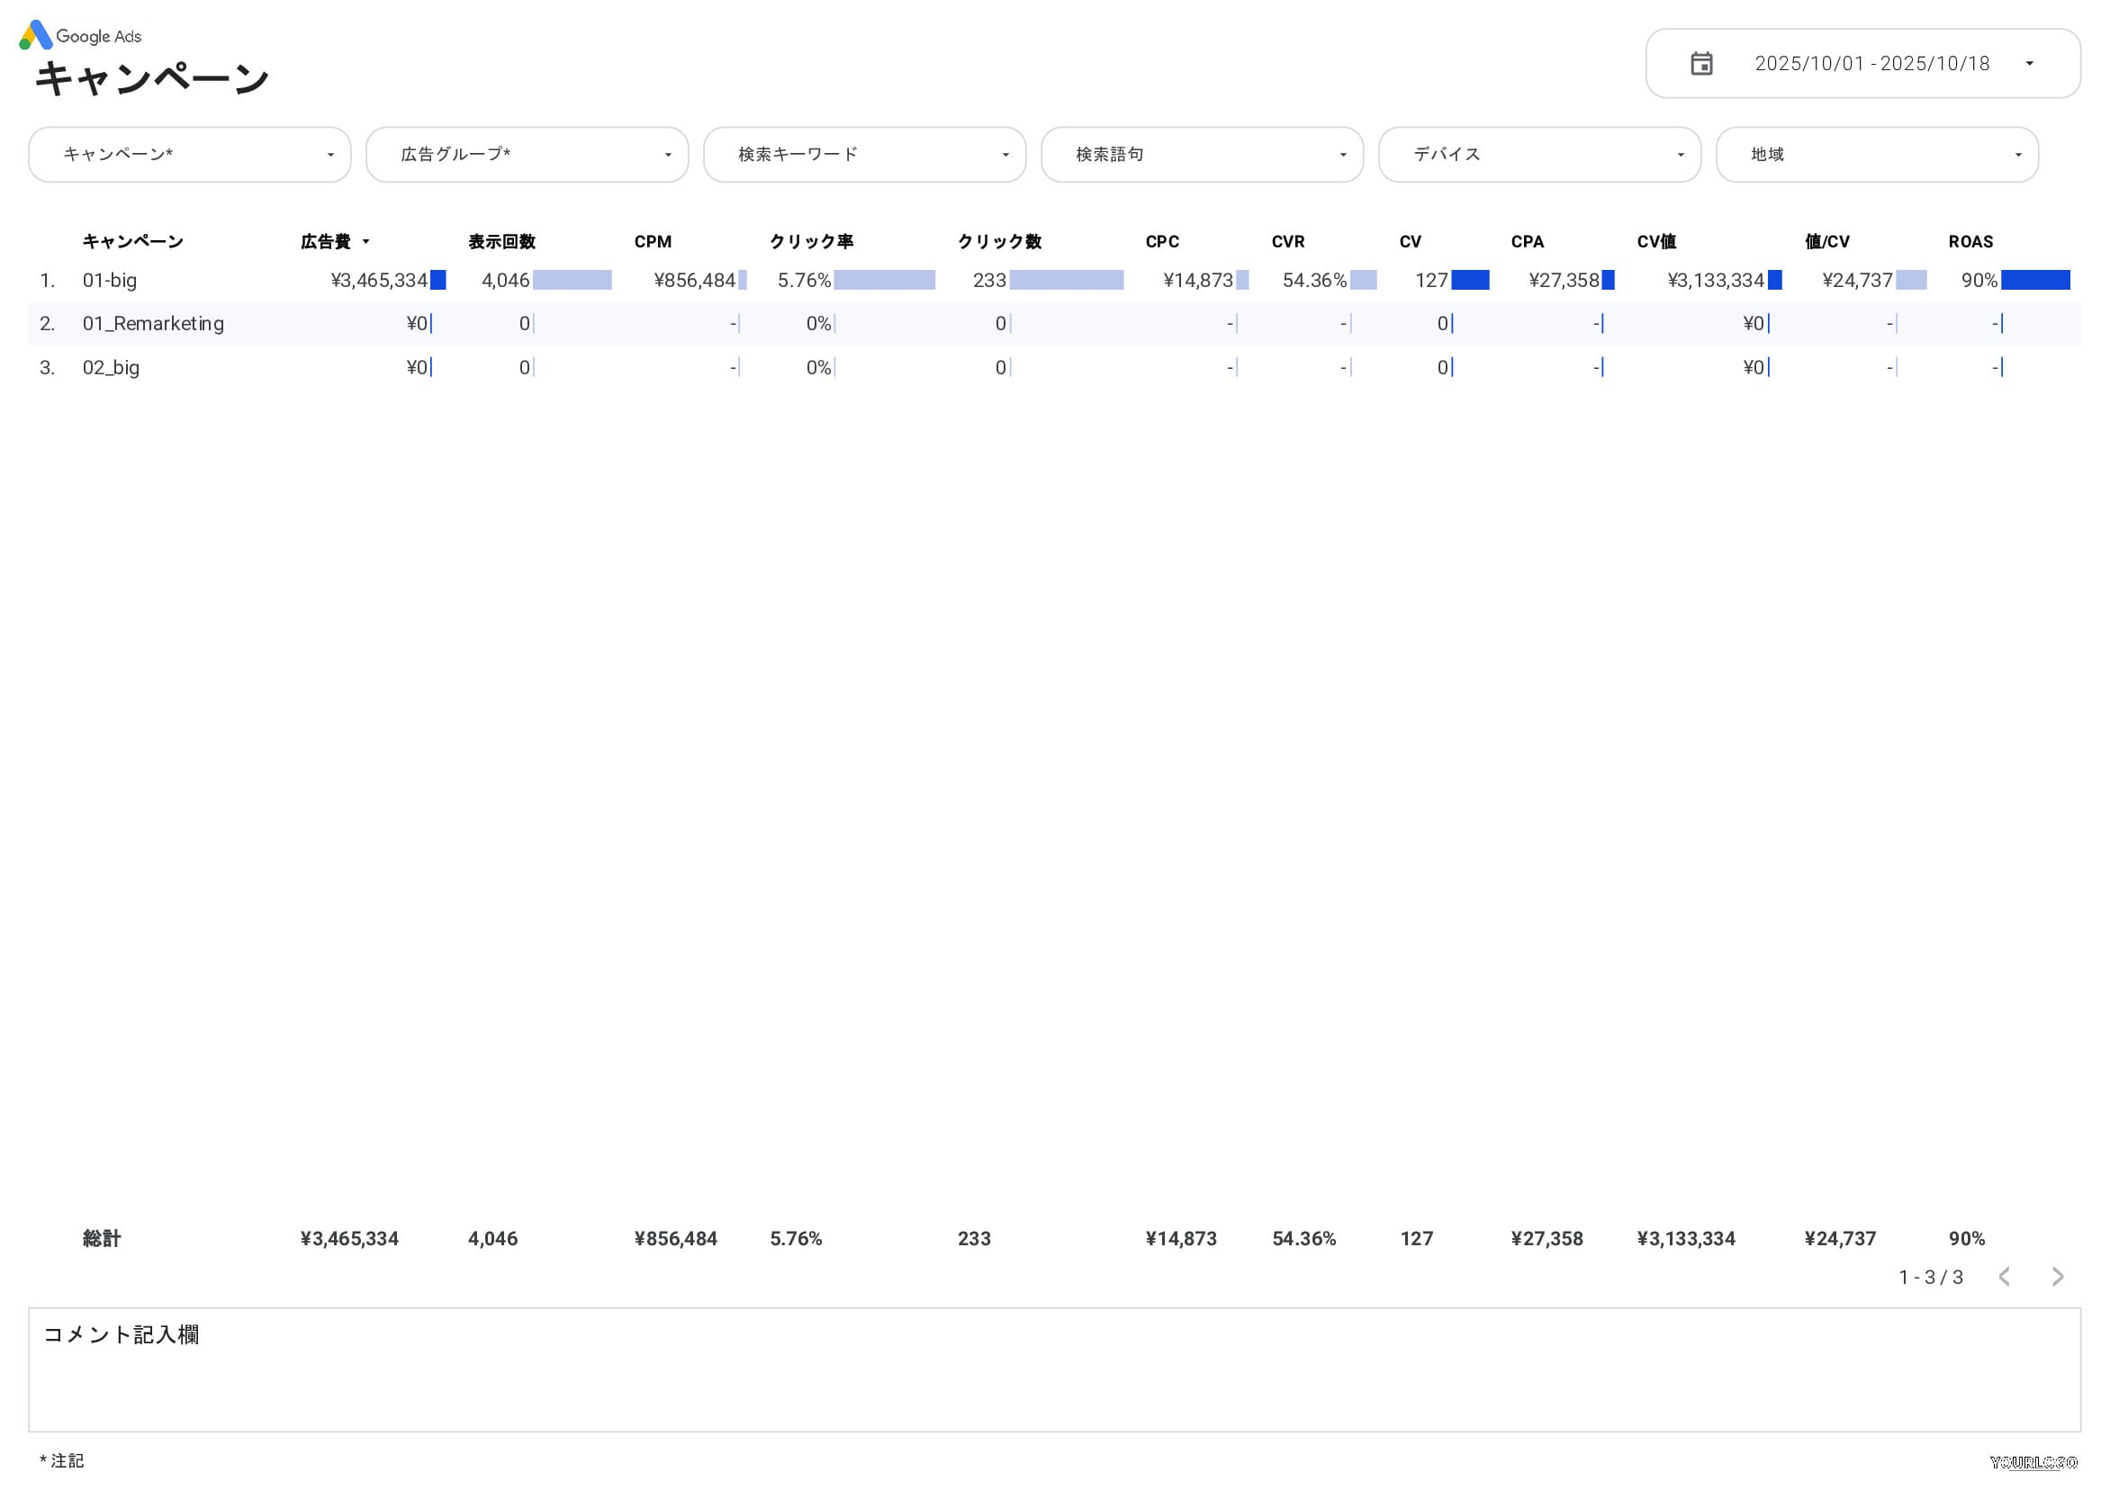This screenshot has height=1490, width=2110.
Task: Select the 01_Remarketing campaign row
Action: pyautogui.click(x=152, y=323)
